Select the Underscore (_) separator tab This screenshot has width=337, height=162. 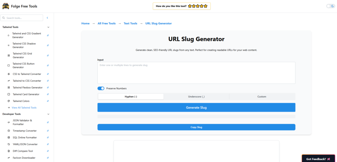196,97
